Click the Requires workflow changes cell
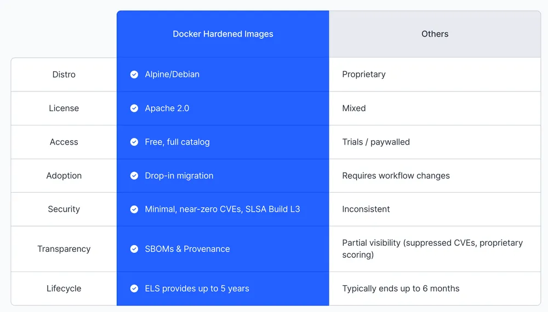This screenshot has width=548, height=312. point(435,176)
